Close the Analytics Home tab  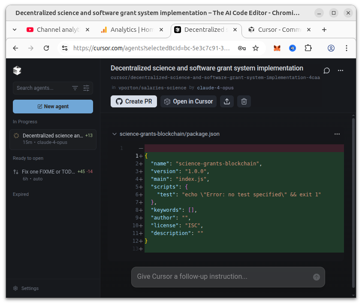tap(161, 30)
